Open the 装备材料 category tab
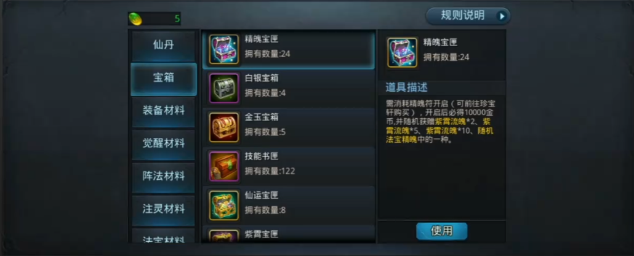634x256 pixels. point(163,111)
